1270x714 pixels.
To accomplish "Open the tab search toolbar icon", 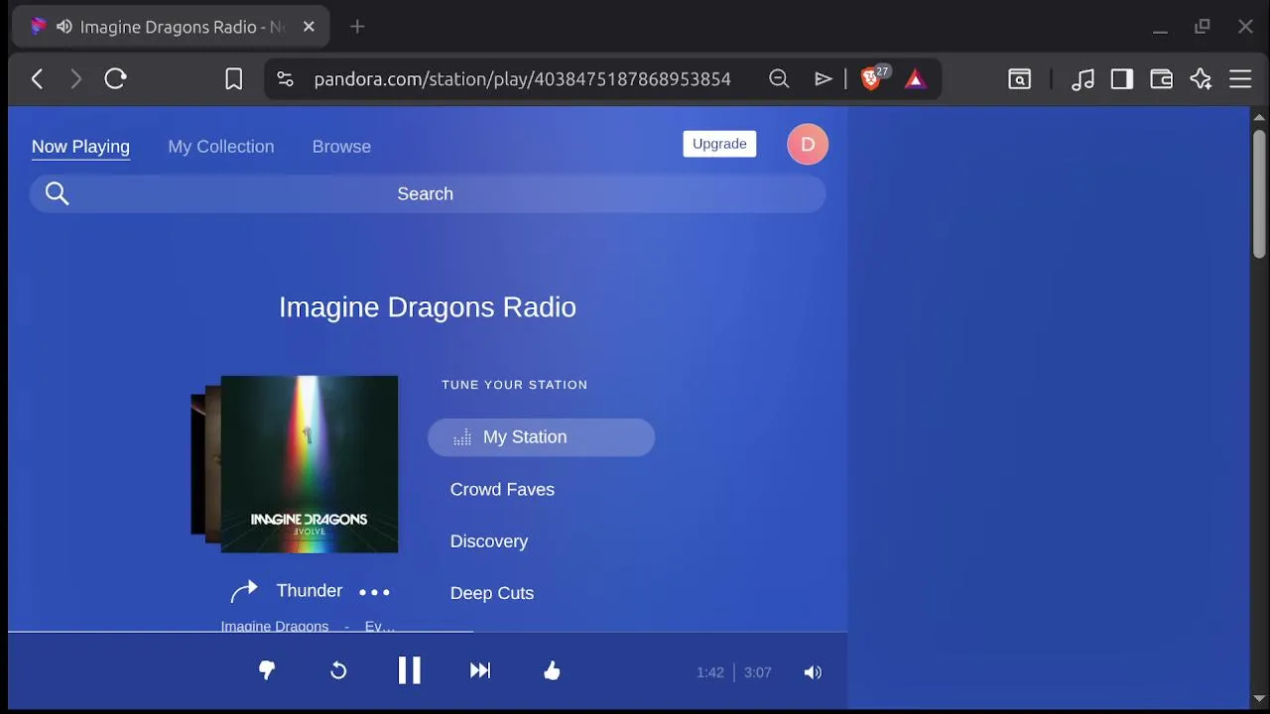I will (x=1020, y=79).
